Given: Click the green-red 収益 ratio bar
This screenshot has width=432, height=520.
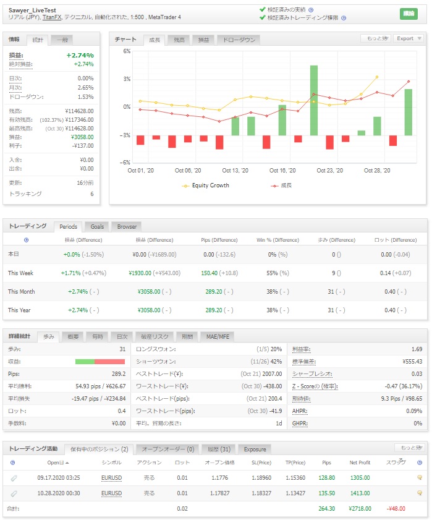Looking at the screenshot, I should click(100, 362).
